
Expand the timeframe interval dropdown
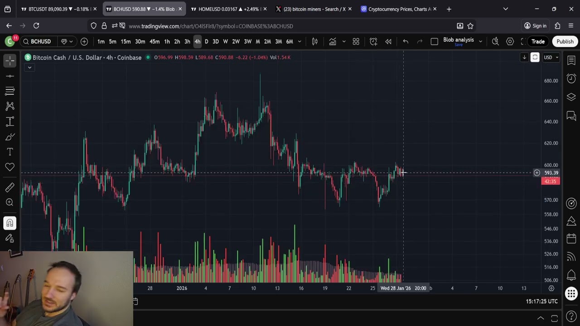[300, 42]
